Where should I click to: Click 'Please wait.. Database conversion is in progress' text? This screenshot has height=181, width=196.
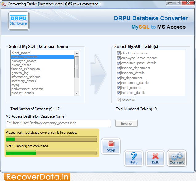[41, 133]
